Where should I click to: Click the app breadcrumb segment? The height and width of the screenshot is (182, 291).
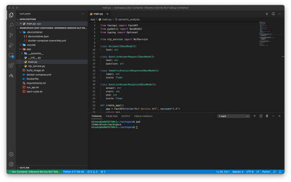(x=93, y=19)
